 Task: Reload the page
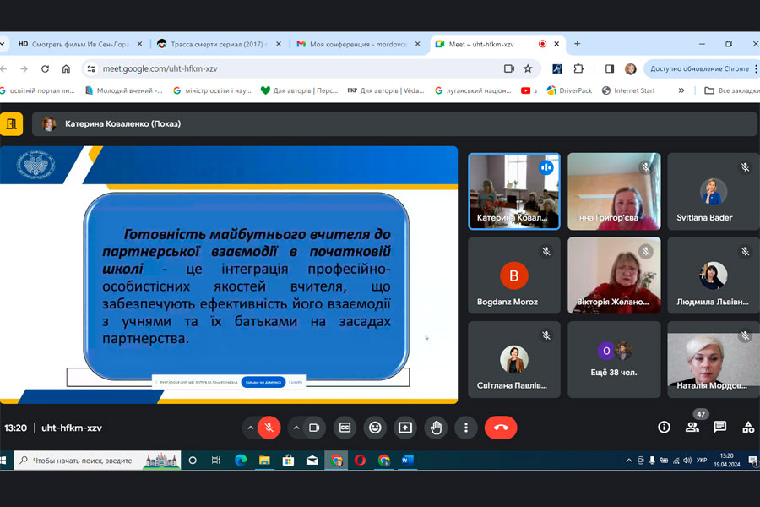(45, 69)
